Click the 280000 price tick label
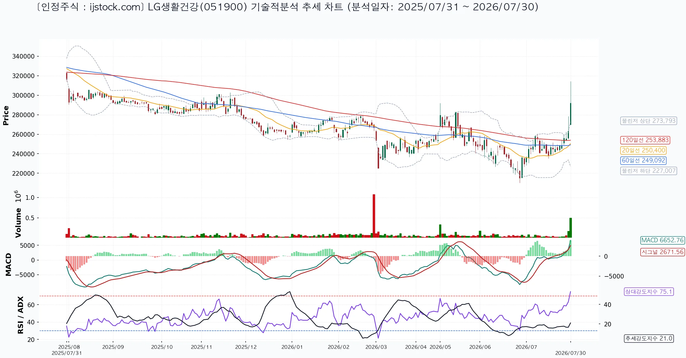Viewport: 686px width, 358px height. (x=23, y=115)
